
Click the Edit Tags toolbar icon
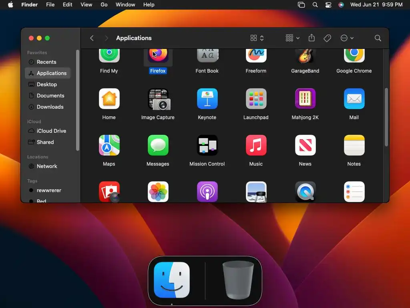pyautogui.click(x=327, y=38)
